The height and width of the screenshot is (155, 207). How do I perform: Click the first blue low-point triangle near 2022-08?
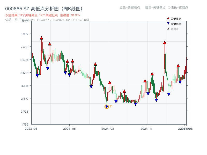tap(38, 75)
